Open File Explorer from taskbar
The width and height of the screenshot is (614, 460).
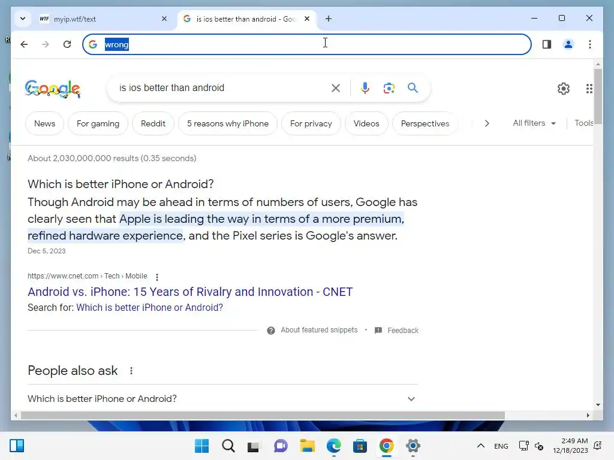tap(308, 446)
